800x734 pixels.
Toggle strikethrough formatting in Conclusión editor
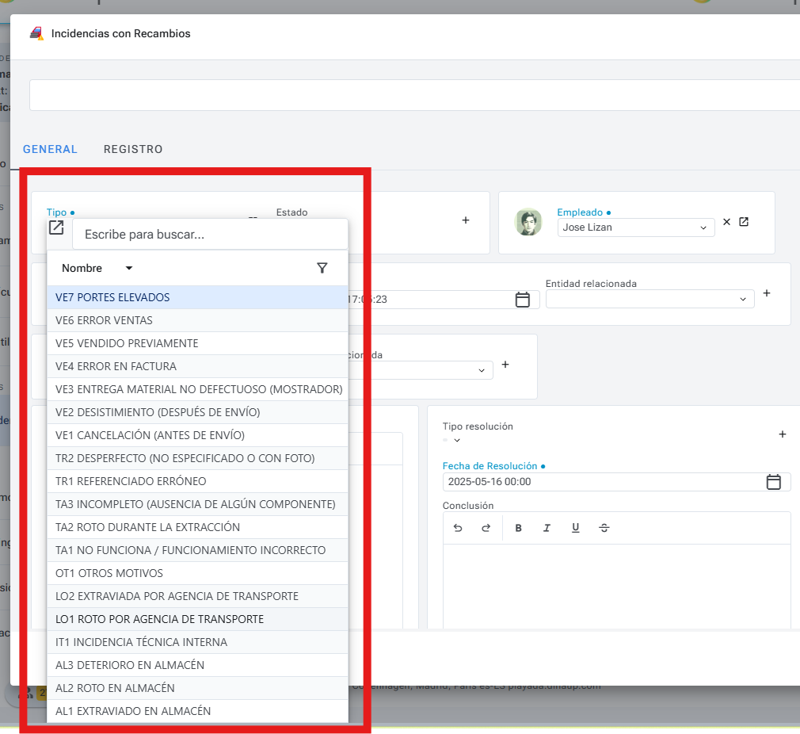(604, 528)
